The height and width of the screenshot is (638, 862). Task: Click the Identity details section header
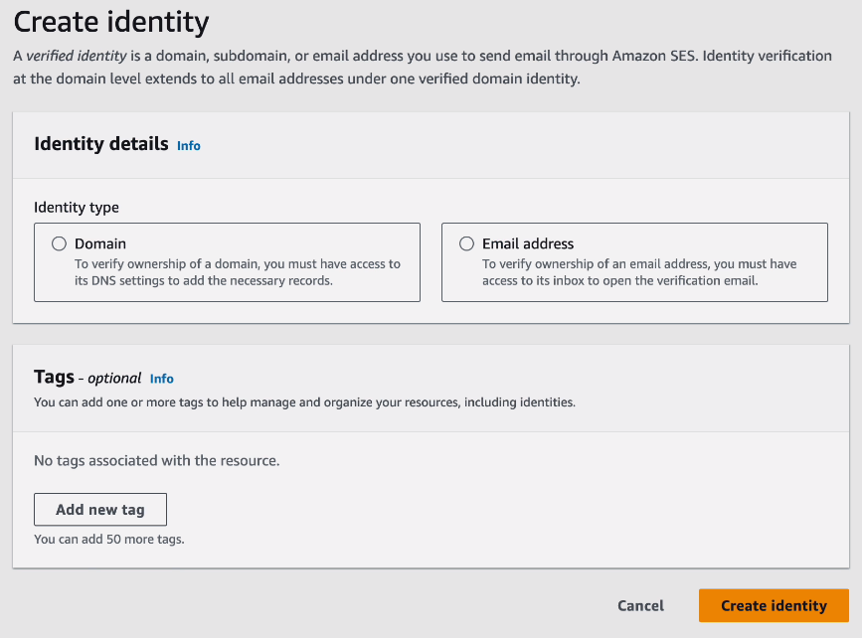pyautogui.click(x=100, y=144)
